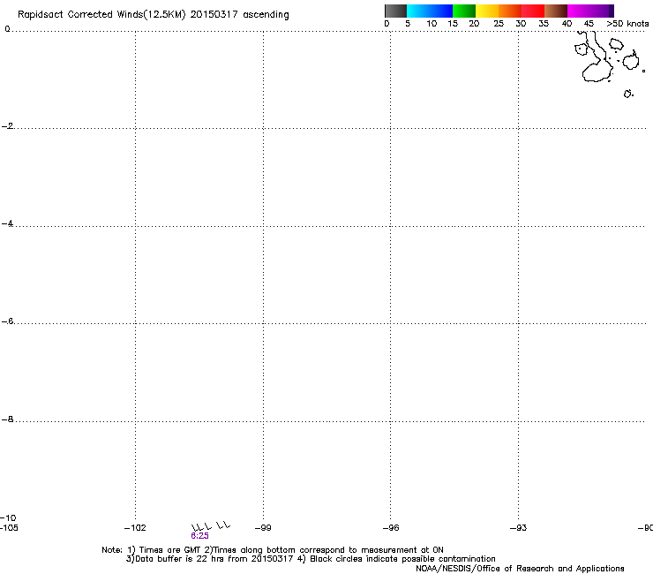
Task: Click the '-99' longitude axis label
Action: pyautogui.click(x=263, y=528)
